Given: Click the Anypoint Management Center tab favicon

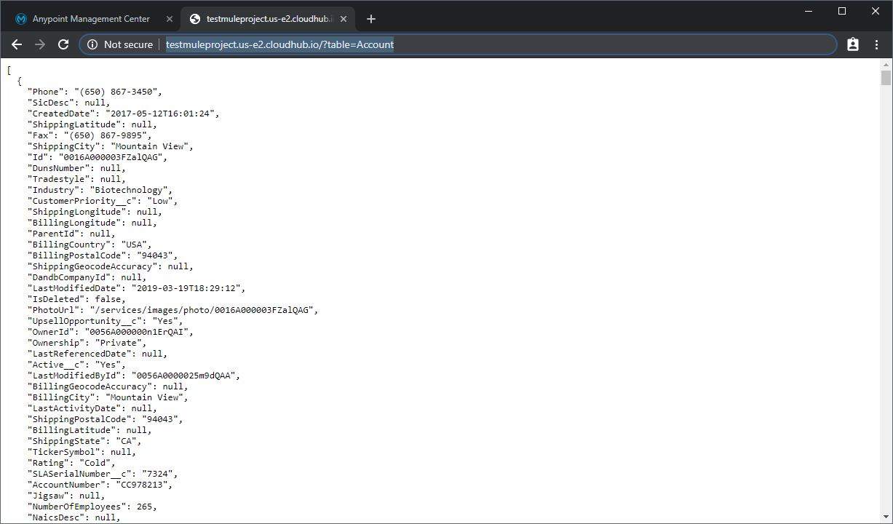Looking at the screenshot, I should (21, 19).
